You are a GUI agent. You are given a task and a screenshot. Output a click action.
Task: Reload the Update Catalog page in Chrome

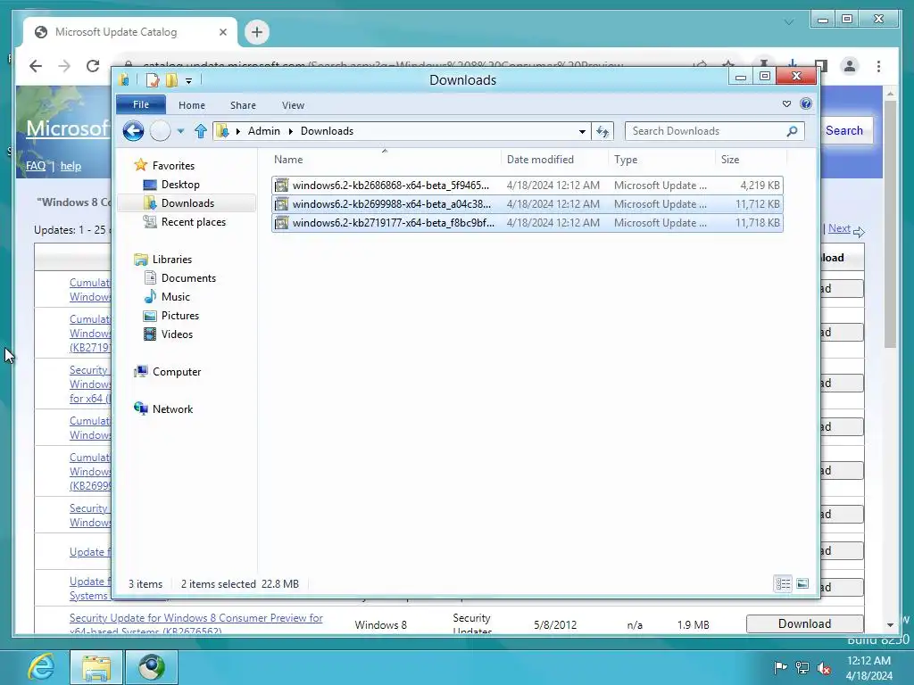click(93, 66)
